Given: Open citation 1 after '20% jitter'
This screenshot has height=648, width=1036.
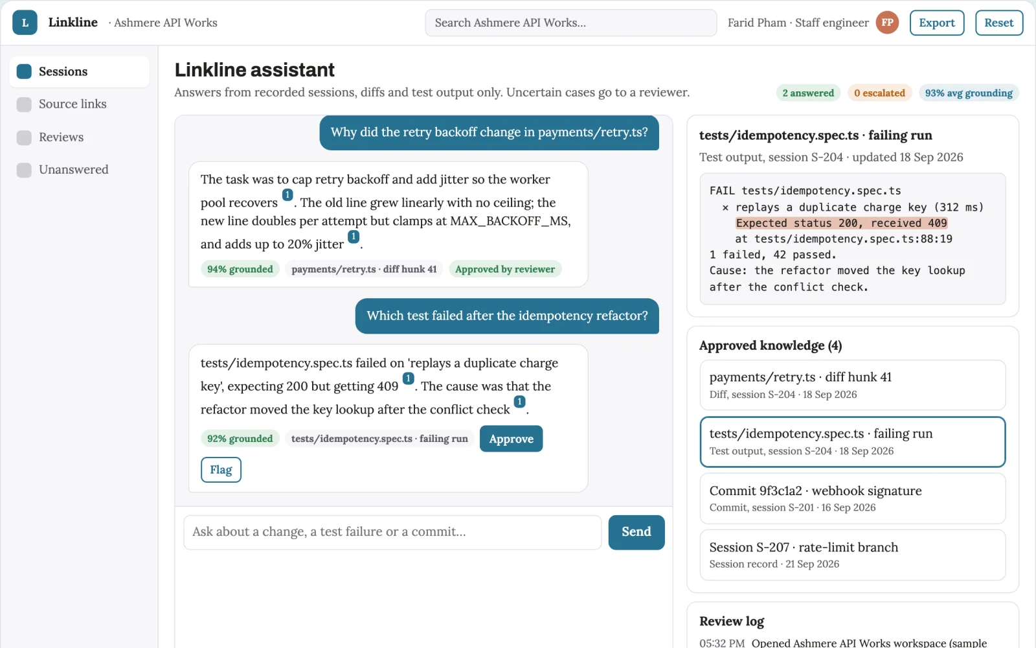Looking at the screenshot, I should [x=354, y=237].
